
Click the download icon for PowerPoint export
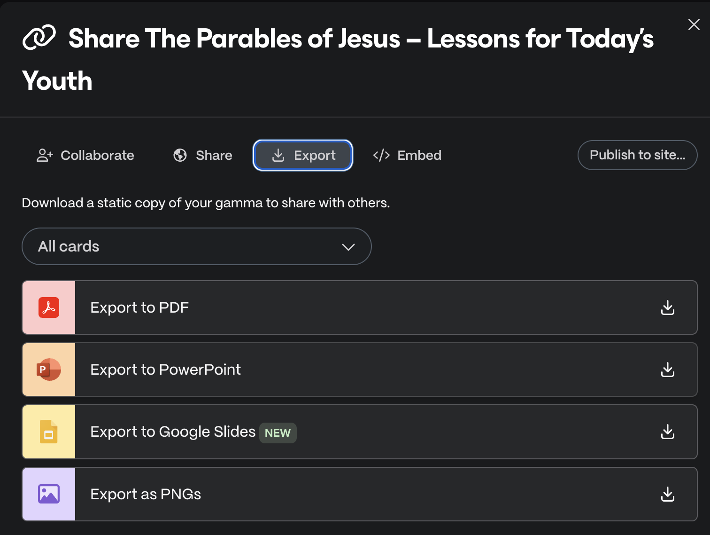(667, 370)
